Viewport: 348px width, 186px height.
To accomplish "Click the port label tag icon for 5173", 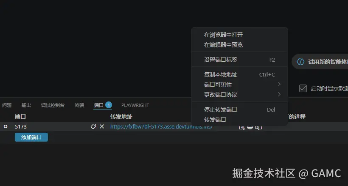I will [93, 126].
